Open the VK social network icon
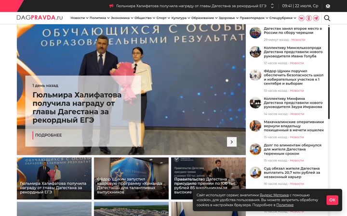Viewport: 347px width, 216px height. point(301,18)
